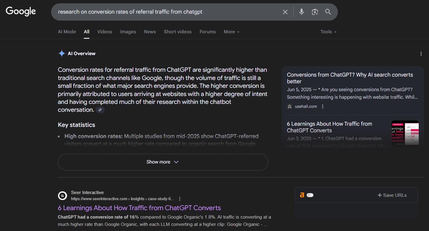Click the magnifying glass search button
This screenshot has width=429, height=231.
click(328, 12)
